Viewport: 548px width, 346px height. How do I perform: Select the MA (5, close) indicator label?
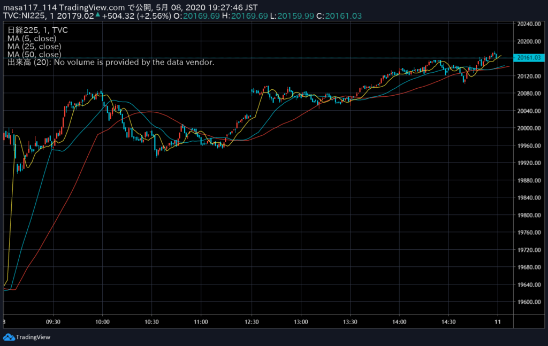32,39
